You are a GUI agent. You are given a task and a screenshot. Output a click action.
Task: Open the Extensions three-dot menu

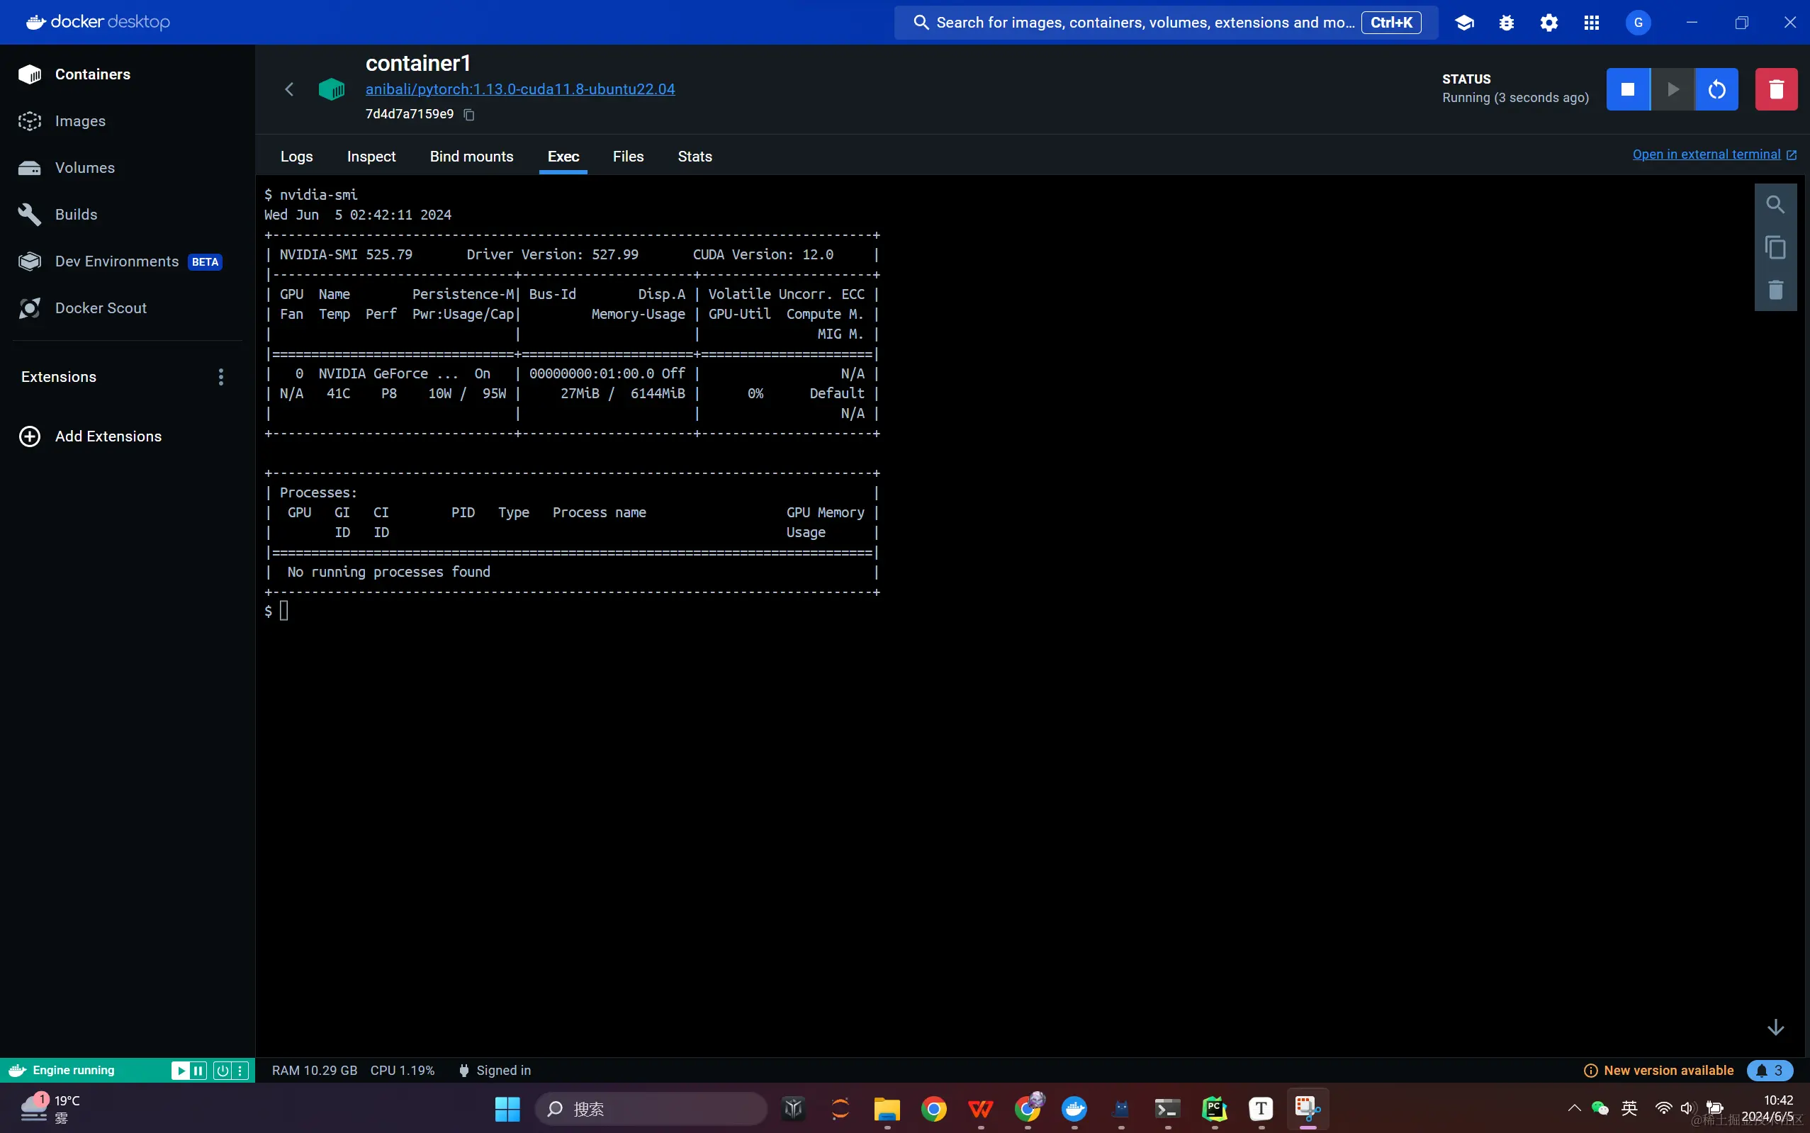tap(220, 377)
